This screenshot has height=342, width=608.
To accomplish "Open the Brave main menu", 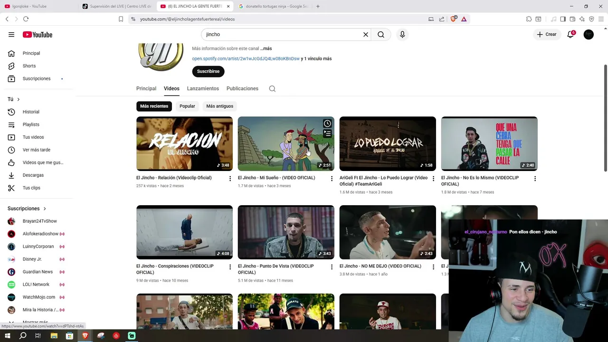I will point(601,19).
